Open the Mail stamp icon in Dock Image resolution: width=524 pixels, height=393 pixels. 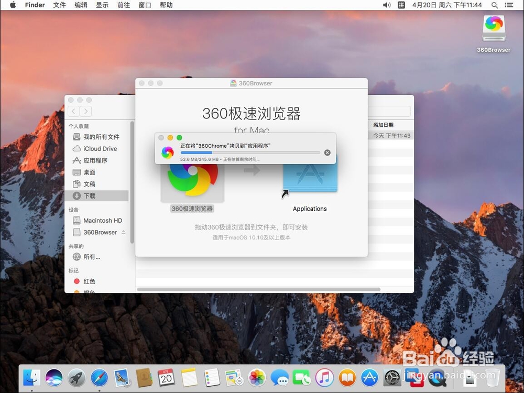coord(122,378)
